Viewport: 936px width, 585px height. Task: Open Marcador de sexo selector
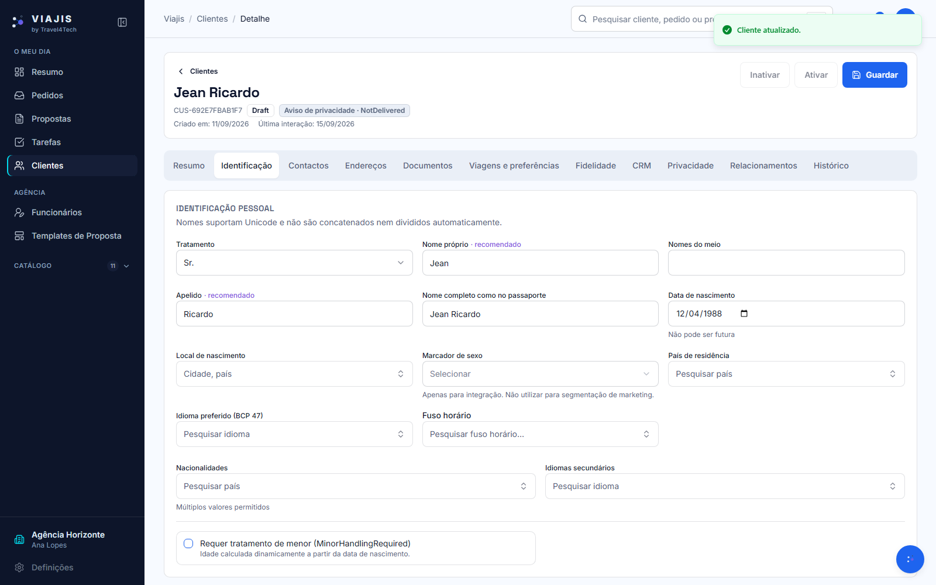pyautogui.click(x=541, y=374)
